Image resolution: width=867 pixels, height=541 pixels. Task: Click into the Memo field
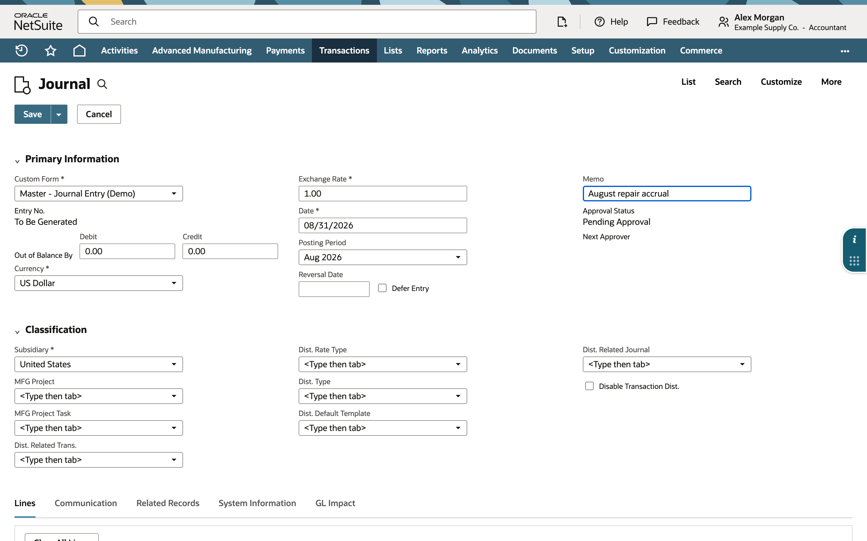pos(667,194)
